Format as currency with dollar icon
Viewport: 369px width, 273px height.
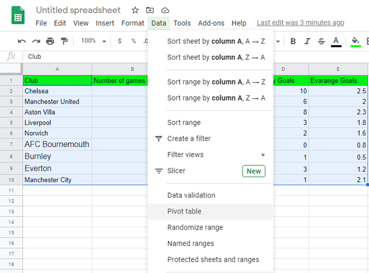[x=119, y=41]
